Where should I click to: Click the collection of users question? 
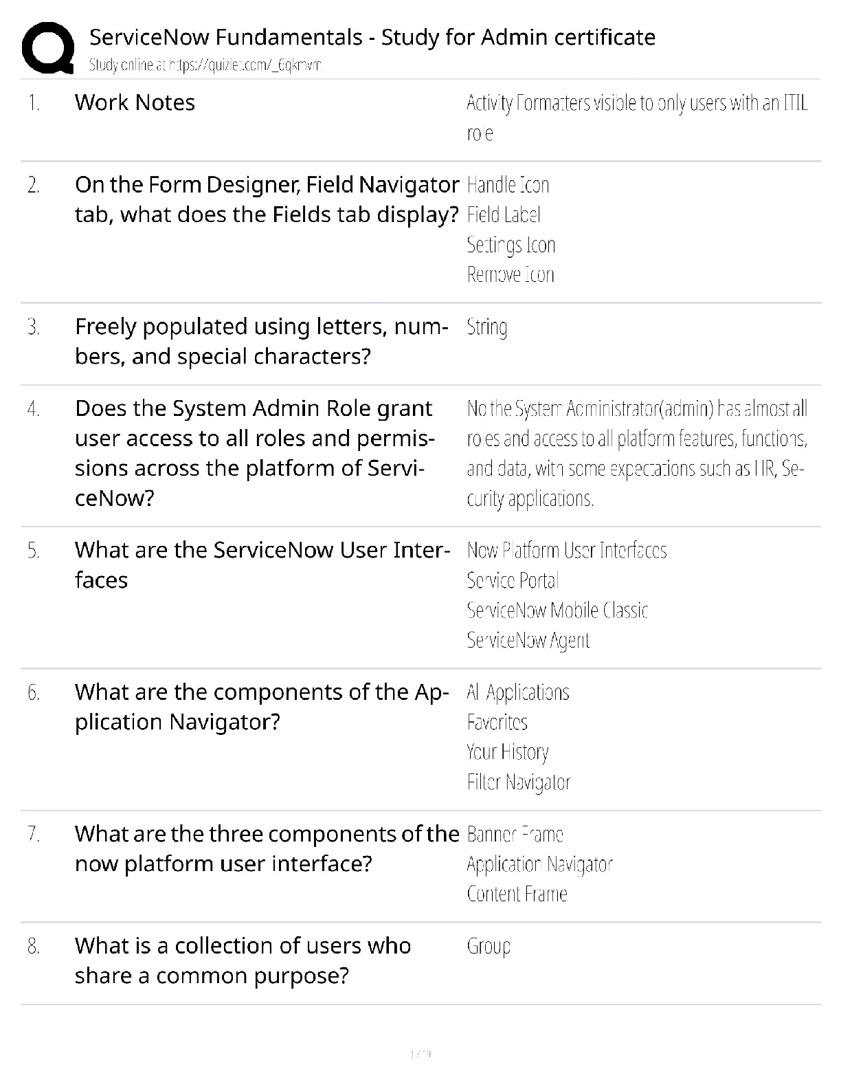[x=243, y=960]
